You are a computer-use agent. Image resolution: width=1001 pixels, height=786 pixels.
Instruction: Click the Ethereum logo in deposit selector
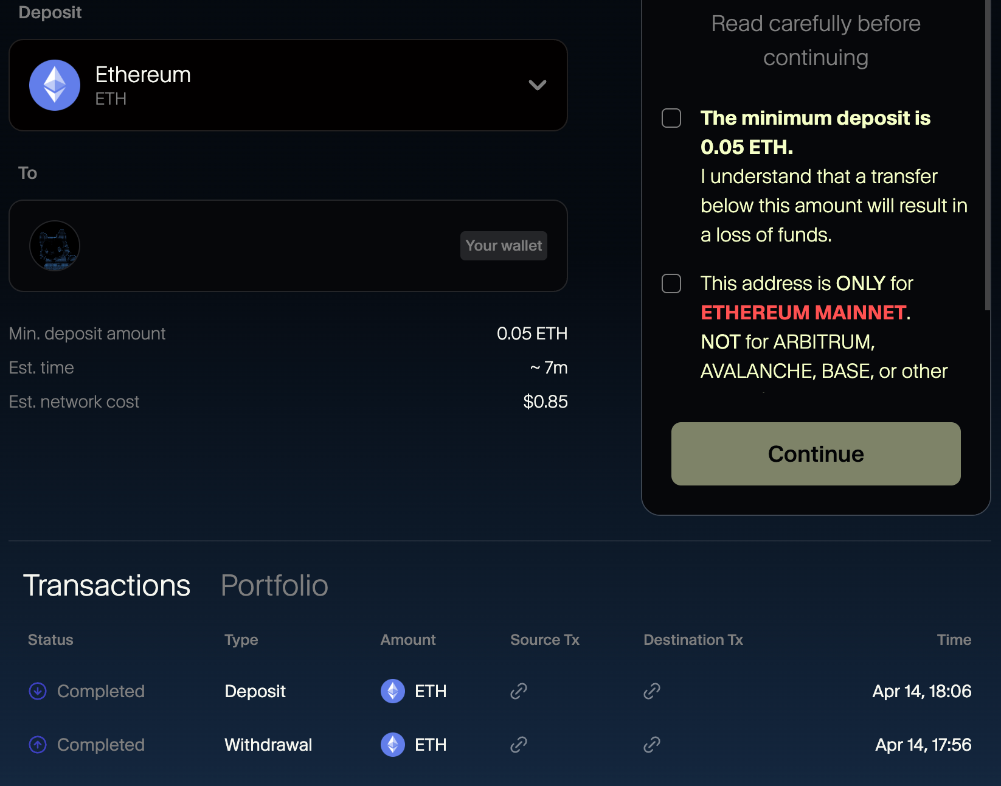[55, 85]
